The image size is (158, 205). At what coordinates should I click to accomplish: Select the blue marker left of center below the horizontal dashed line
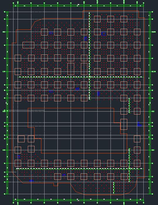pos(51,91)
